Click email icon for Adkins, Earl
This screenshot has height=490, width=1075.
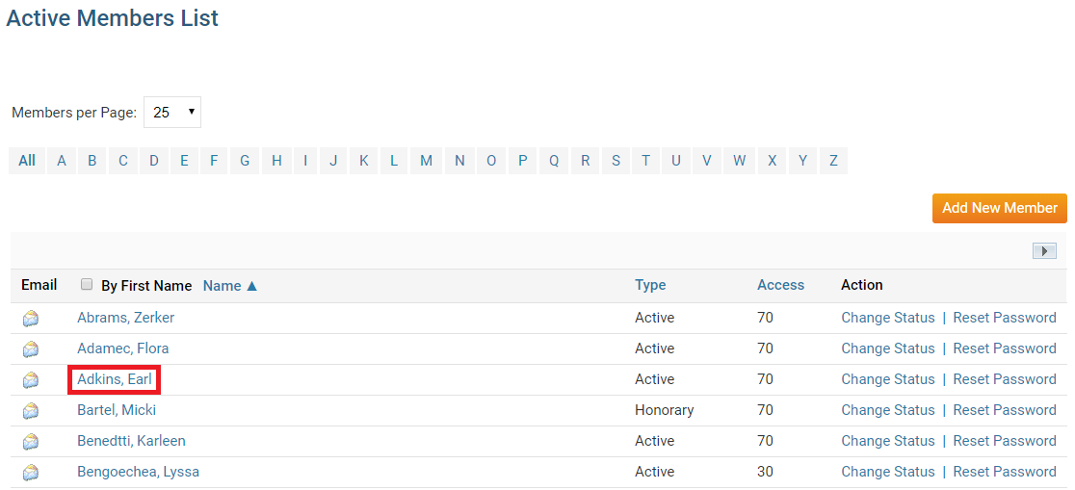coord(31,380)
